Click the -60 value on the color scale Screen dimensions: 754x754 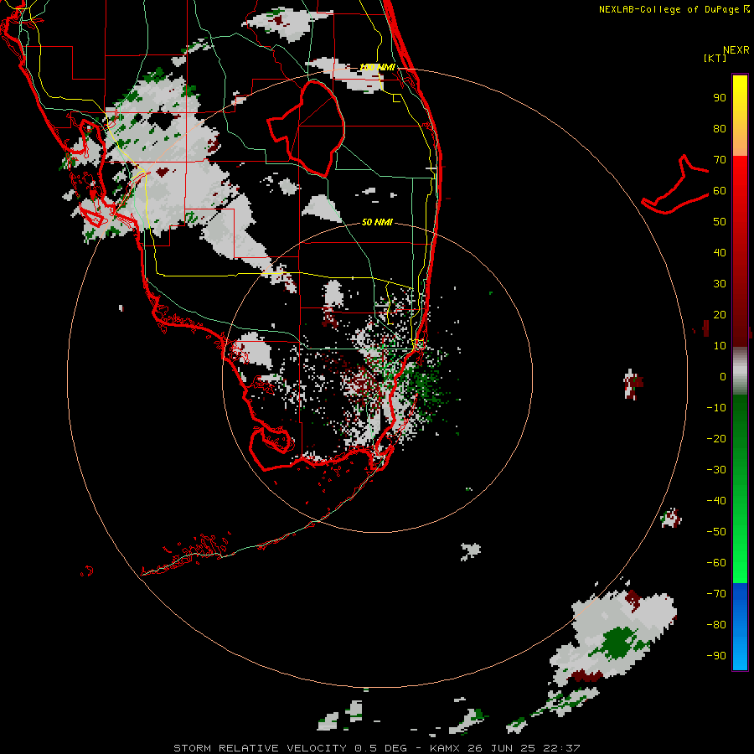pyautogui.click(x=716, y=563)
